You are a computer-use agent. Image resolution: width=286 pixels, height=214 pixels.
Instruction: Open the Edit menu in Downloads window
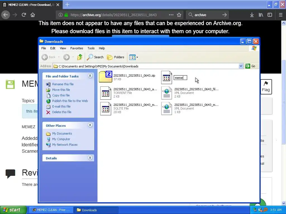[x=53, y=48]
